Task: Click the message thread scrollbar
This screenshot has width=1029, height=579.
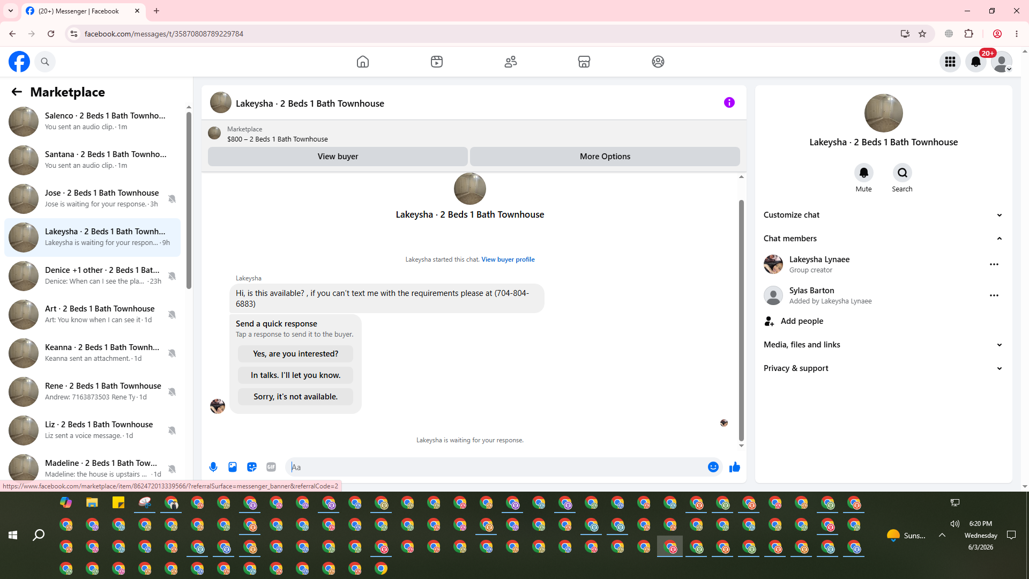Action: (x=741, y=320)
